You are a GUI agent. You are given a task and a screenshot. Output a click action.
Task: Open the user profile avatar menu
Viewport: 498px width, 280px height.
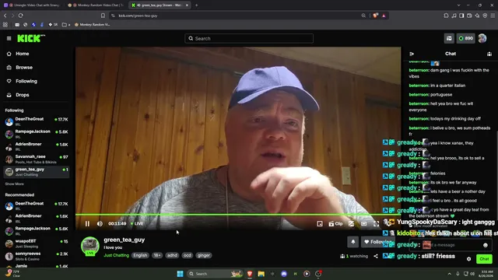[482, 38]
